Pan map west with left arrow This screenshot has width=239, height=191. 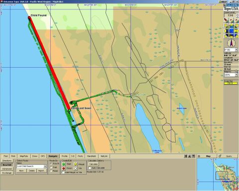[226, 31]
